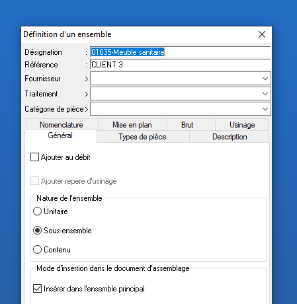Click the arrow next to Catégorie de pièce

(x=87, y=109)
